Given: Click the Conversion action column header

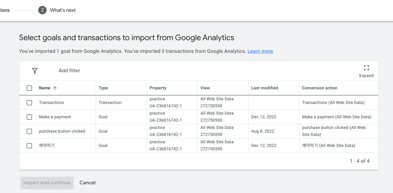Looking at the screenshot, I should (319, 88).
